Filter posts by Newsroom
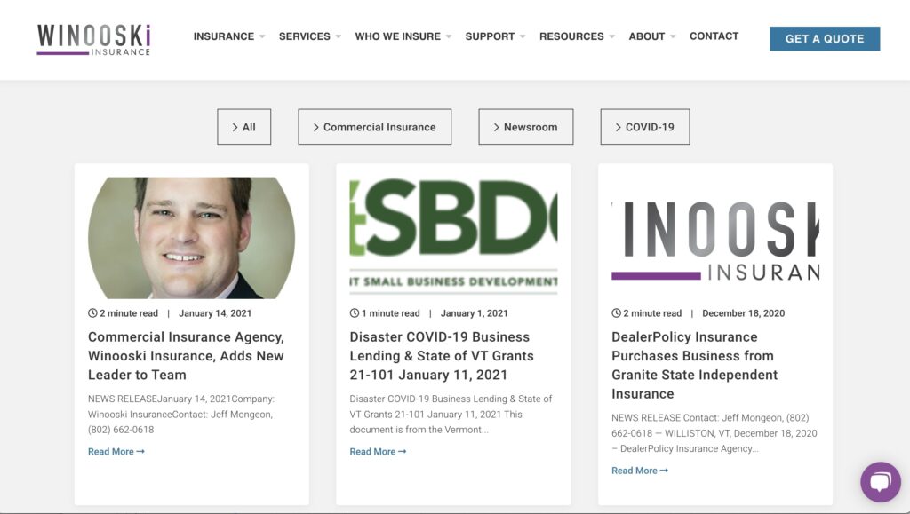Viewport: 910px width, 514px height. [526, 127]
